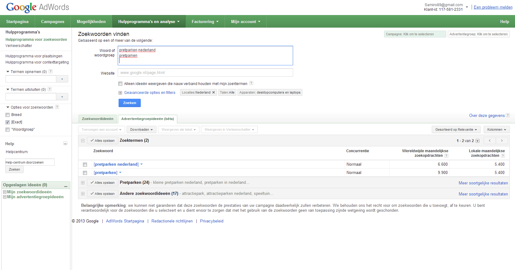Screen dimensions: 515x270
Task: Click help icon next to Termen uitsluiten
Action: (50, 89)
